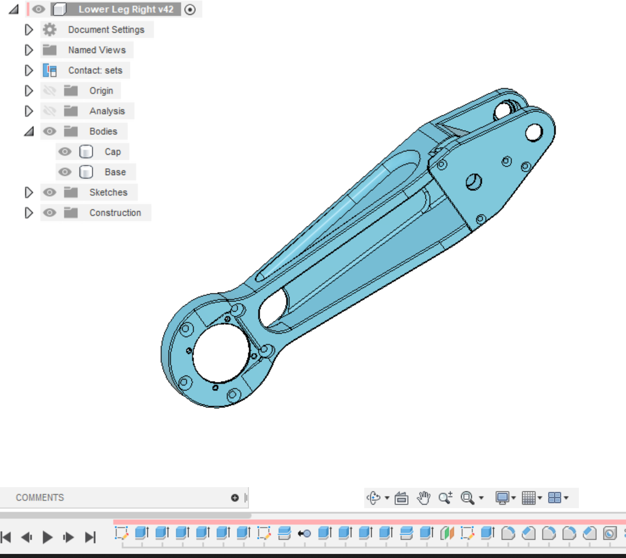Toggle visibility of the Base body
Screen dimensions: 626x558
[x=65, y=172]
